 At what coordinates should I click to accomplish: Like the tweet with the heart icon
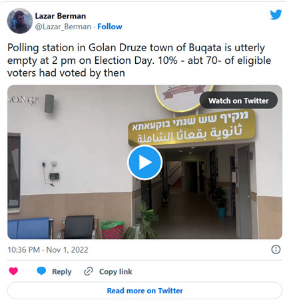point(13,271)
